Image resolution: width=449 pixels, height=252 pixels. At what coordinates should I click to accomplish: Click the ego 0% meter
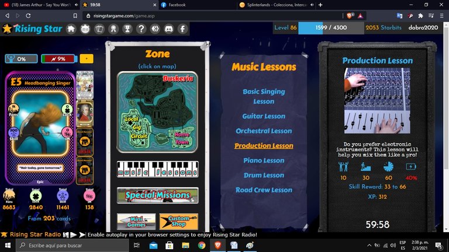point(21,59)
